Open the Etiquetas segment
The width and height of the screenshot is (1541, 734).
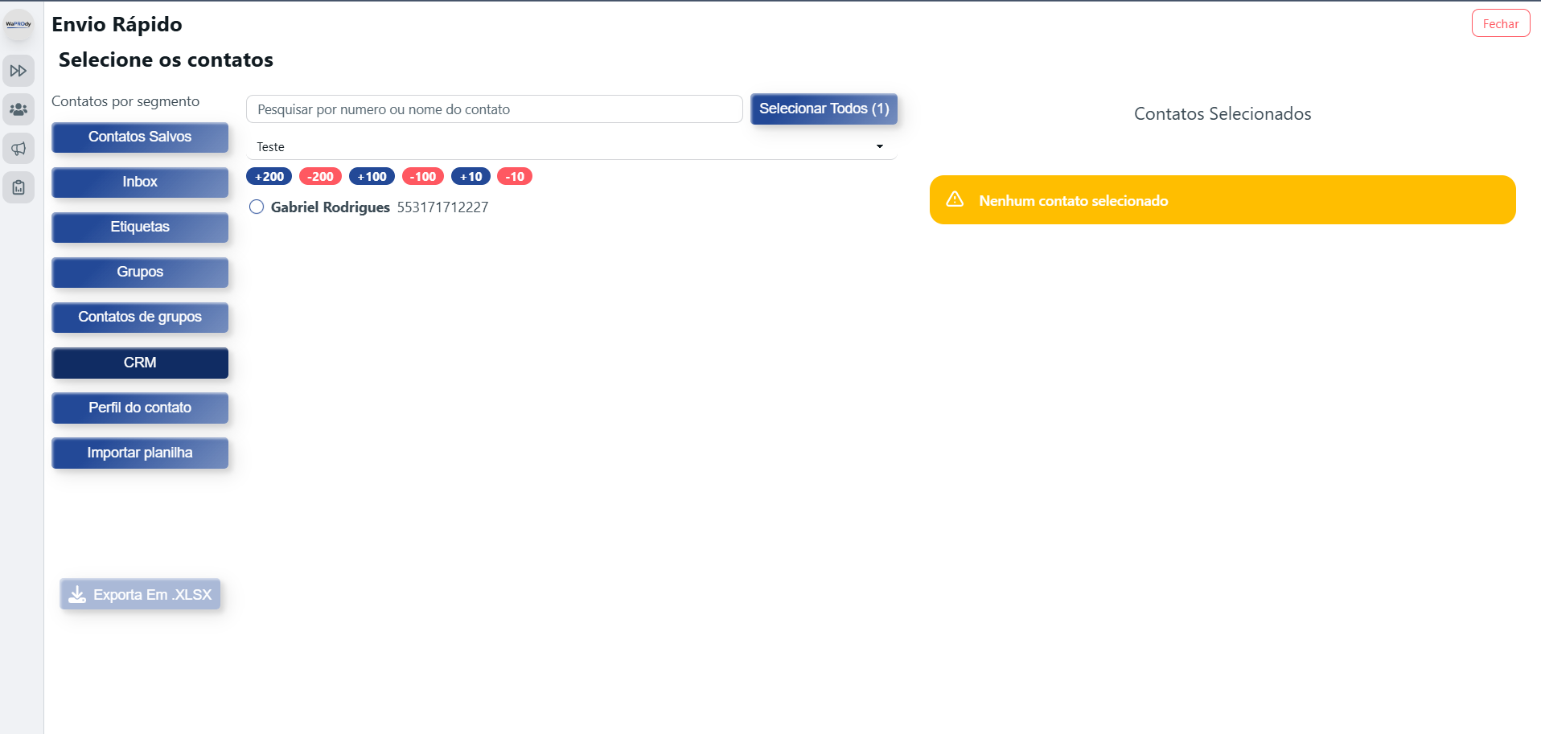(140, 227)
